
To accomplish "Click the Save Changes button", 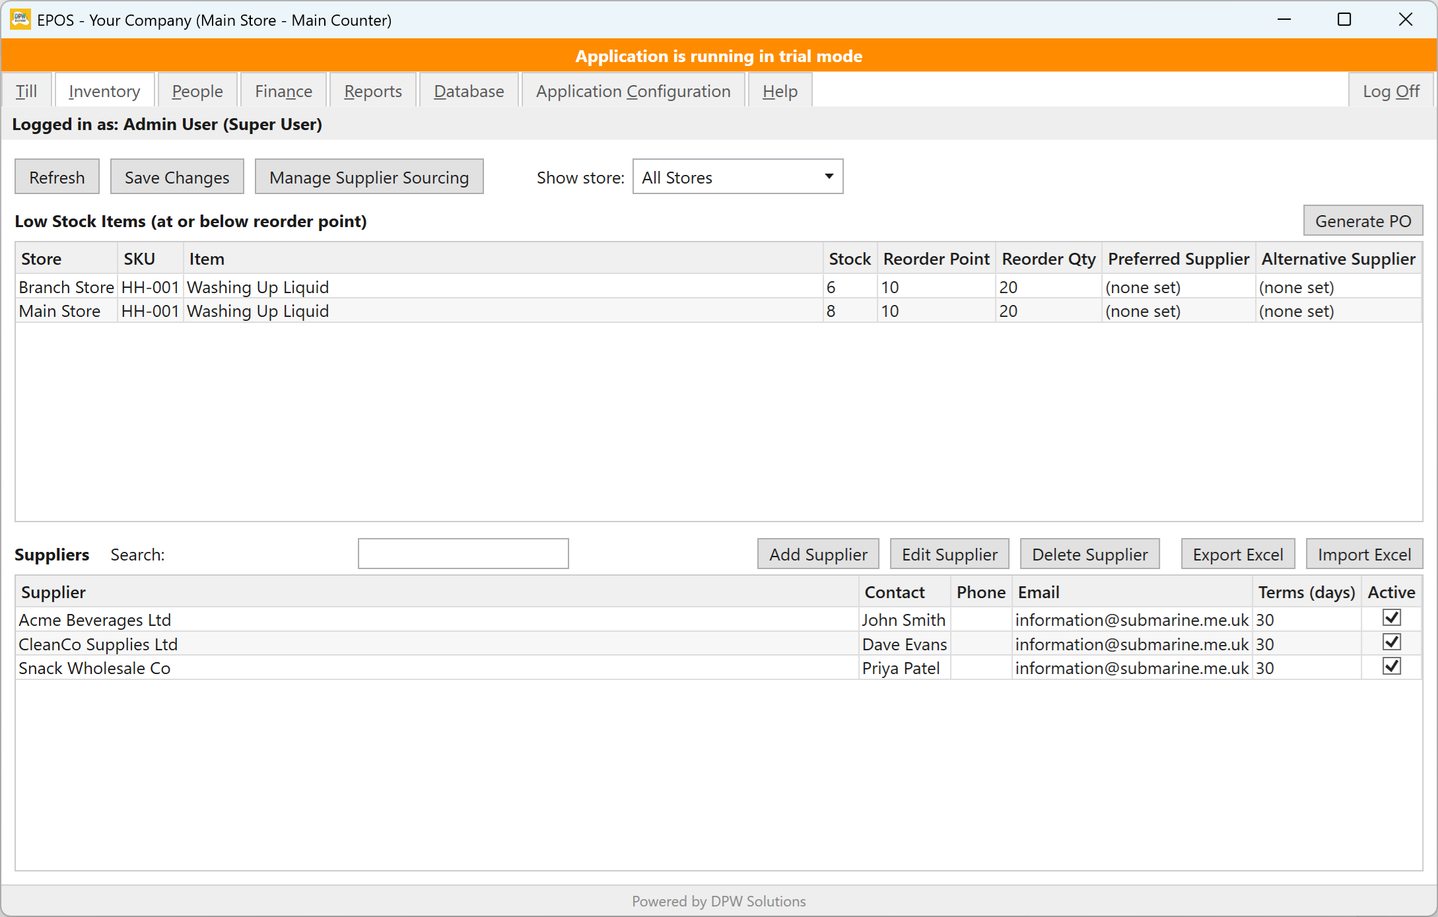I will click(x=177, y=177).
